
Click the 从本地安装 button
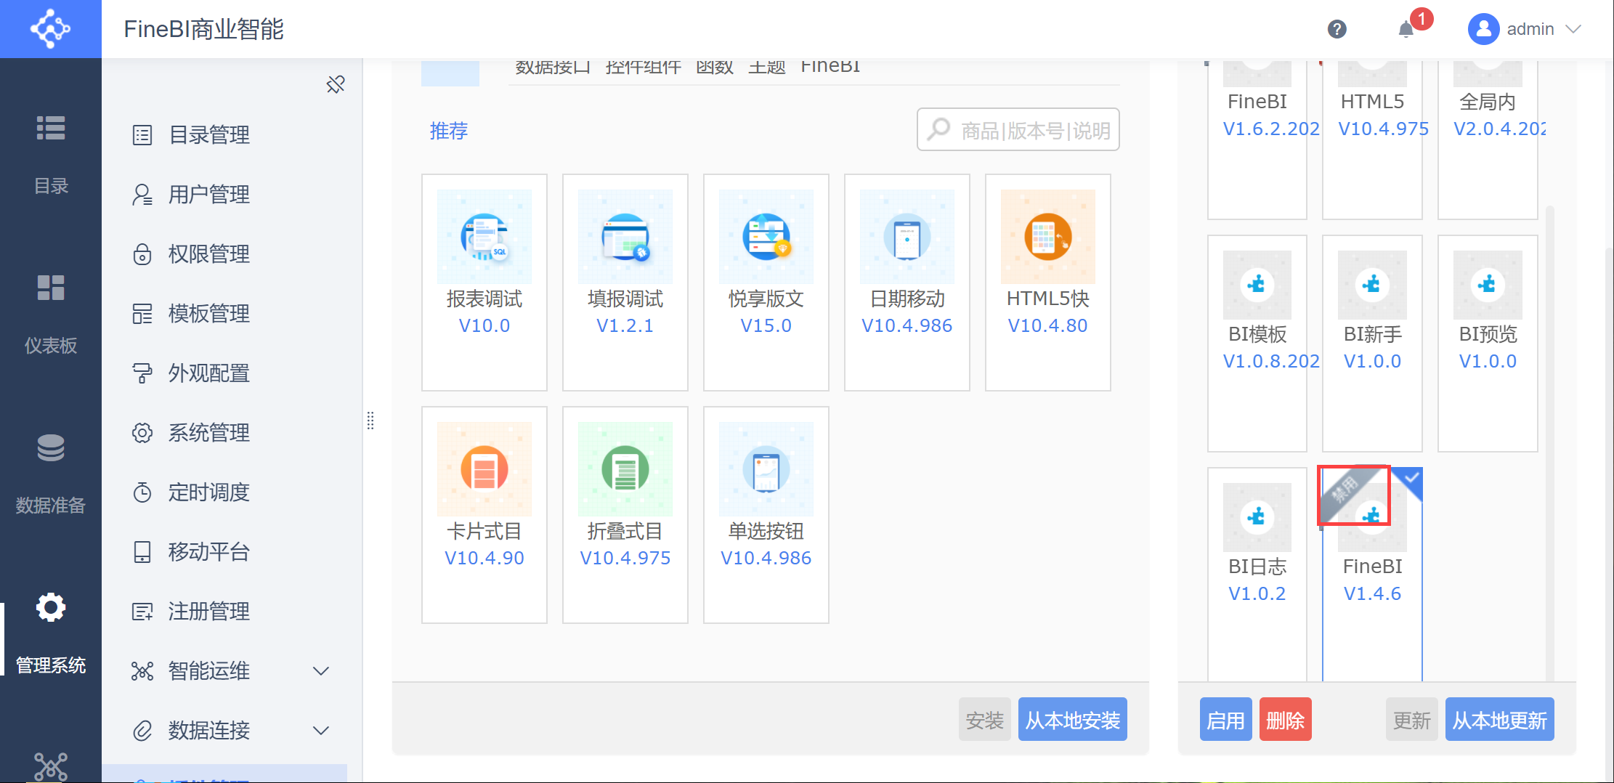coord(1073,720)
